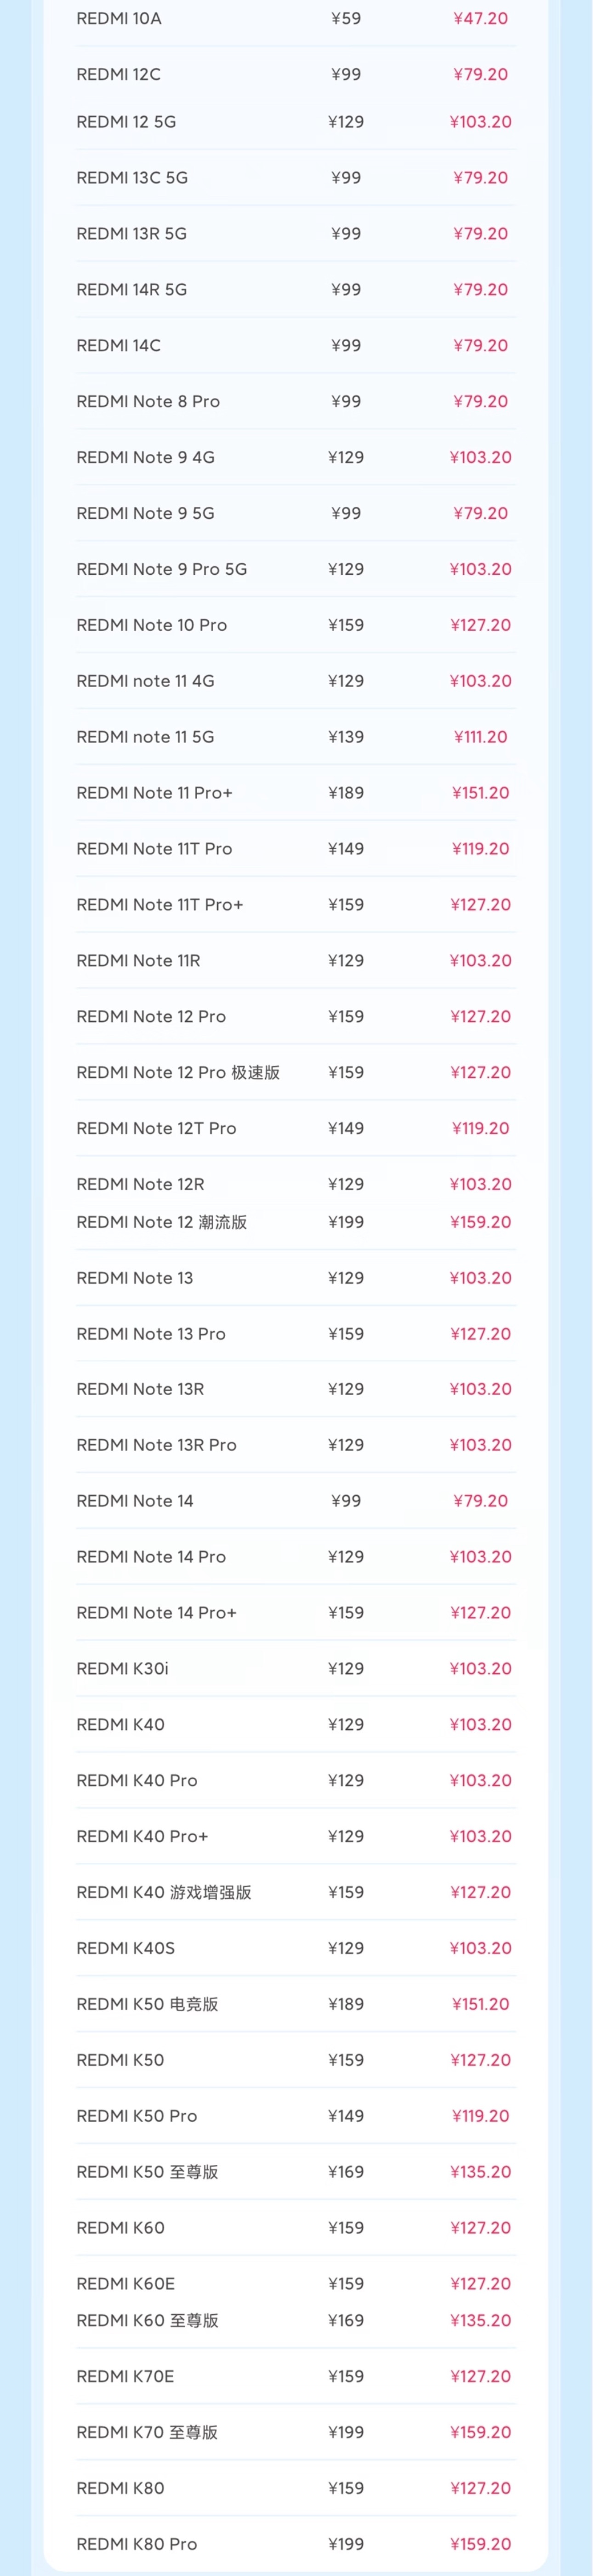The width and height of the screenshot is (593, 2576).
Task: Select the REDMI Note 14 Pro+ label
Action: (156, 1613)
